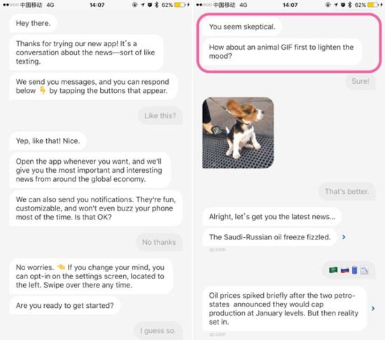
Task: Tap the Bluetooth icon in right status bar
Action: 349,5
